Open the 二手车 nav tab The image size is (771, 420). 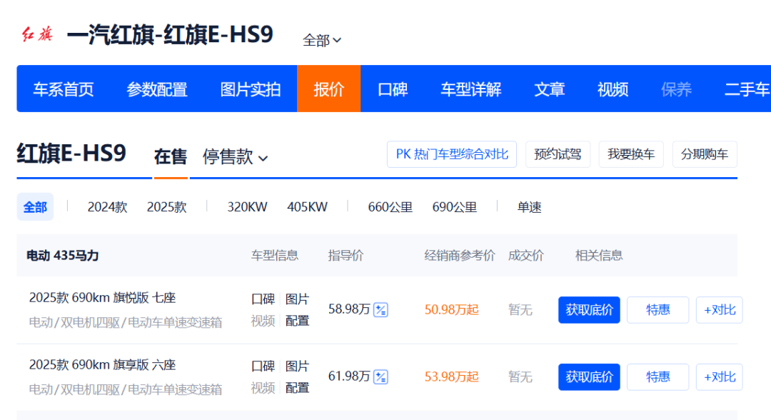(x=747, y=89)
